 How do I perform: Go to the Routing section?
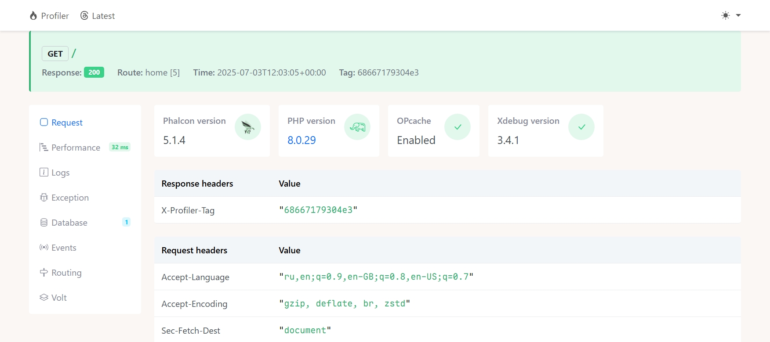coord(66,273)
